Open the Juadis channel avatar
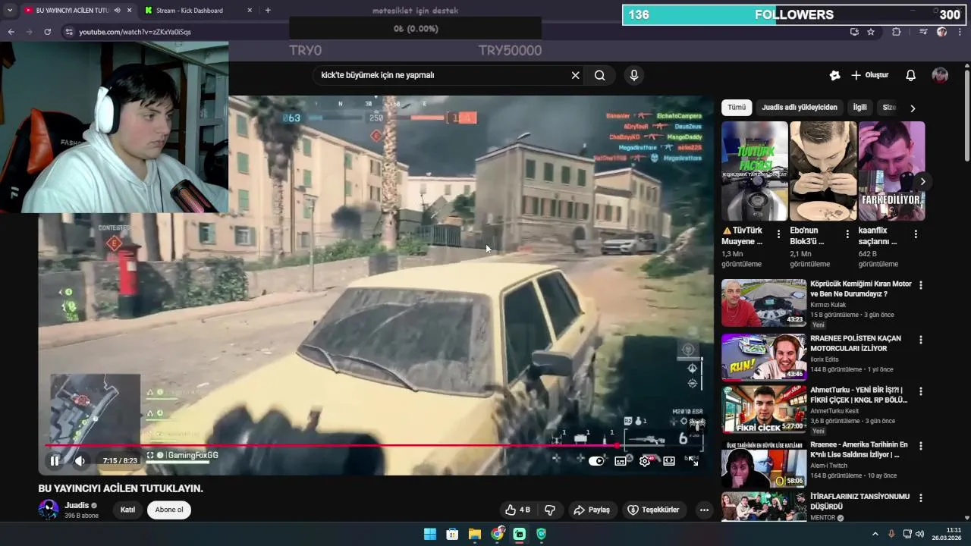Image resolution: width=971 pixels, height=546 pixels. click(49, 509)
